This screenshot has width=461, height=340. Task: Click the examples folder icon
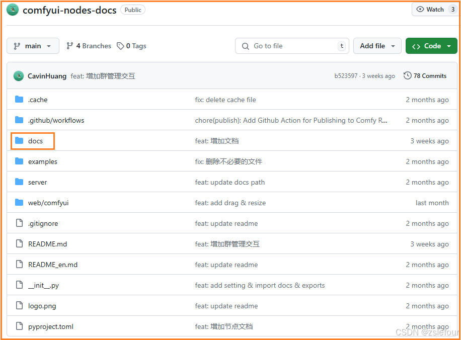click(19, 161)
